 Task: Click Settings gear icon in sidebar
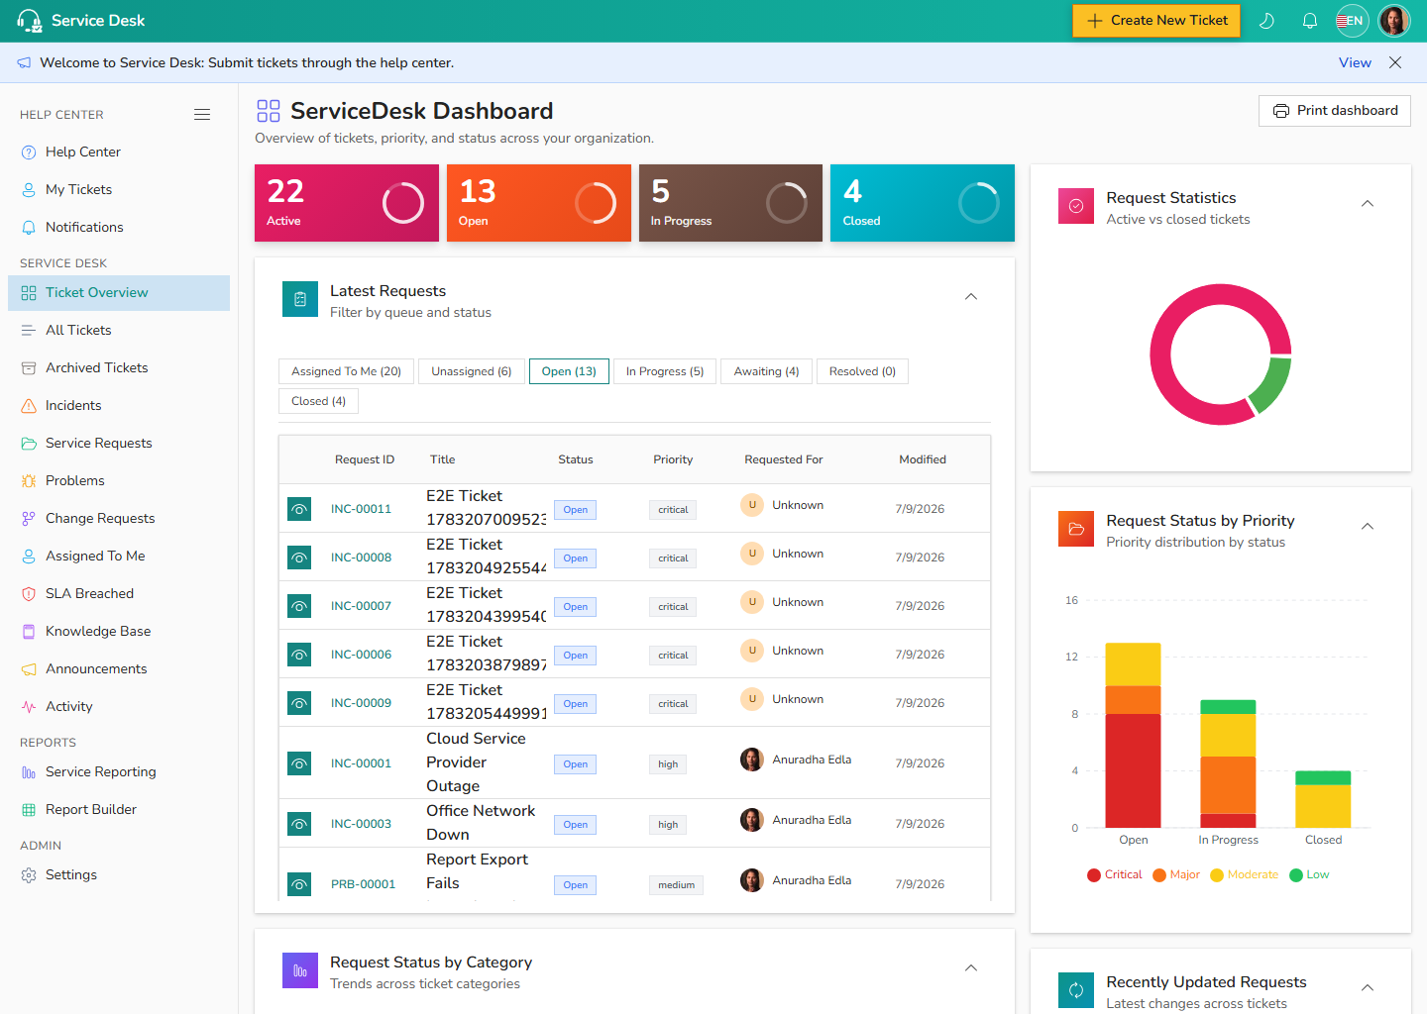29,875
